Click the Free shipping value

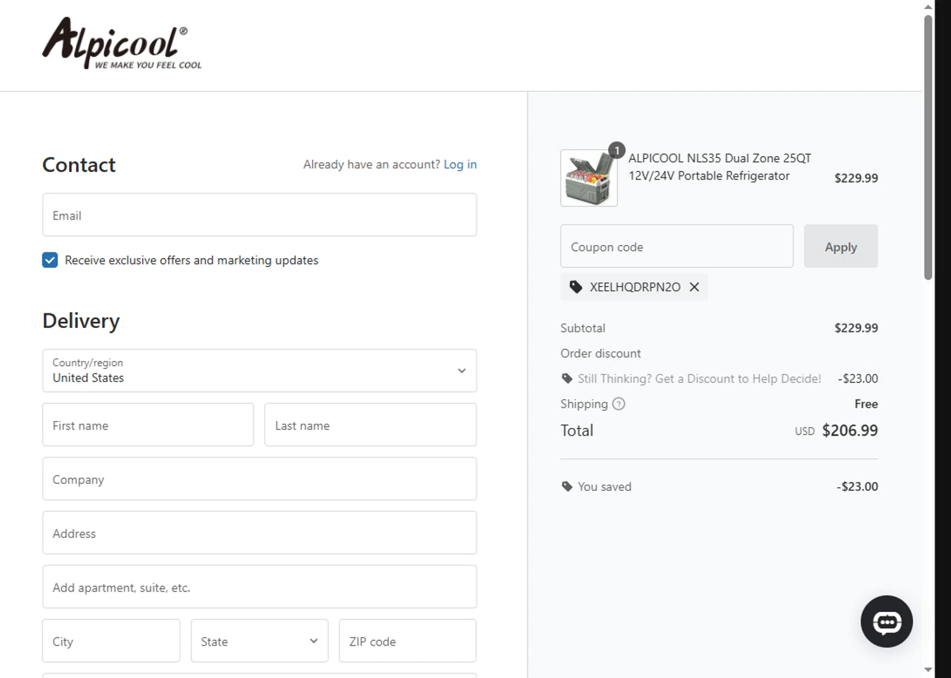click(x=866, y=404)
